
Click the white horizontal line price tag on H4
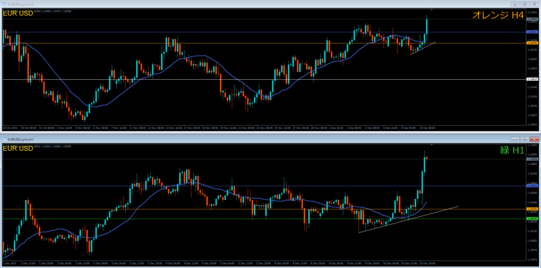[533, 80]
